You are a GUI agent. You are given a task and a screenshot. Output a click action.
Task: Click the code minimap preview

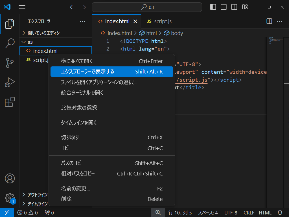[x=276, y=41]
